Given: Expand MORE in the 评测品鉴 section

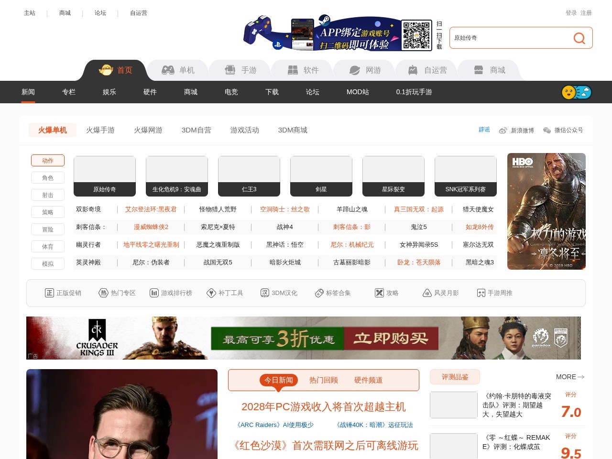Looking at the screenshot, I should pos(570,377).
